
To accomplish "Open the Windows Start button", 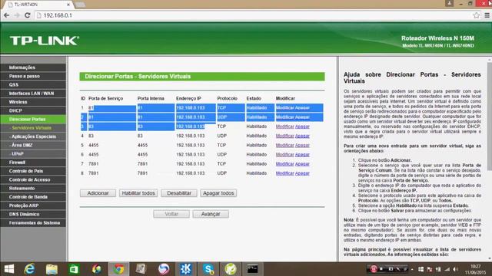I will click(x=9, y=269).
